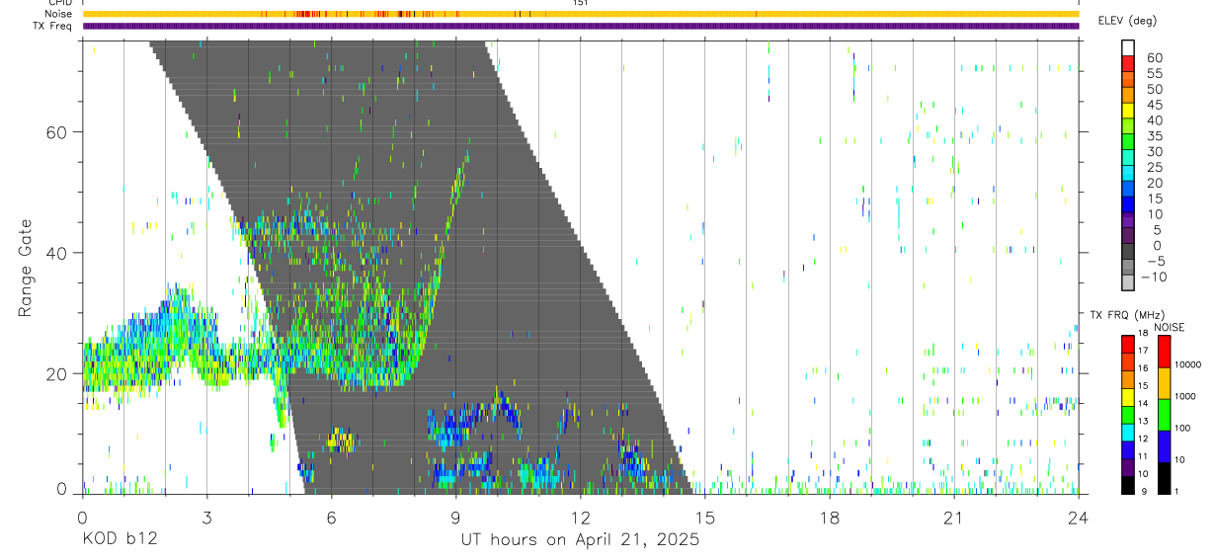Click the '21' tick on the UT hours axis
The image size is (1213, 560).
pos(954,518)
